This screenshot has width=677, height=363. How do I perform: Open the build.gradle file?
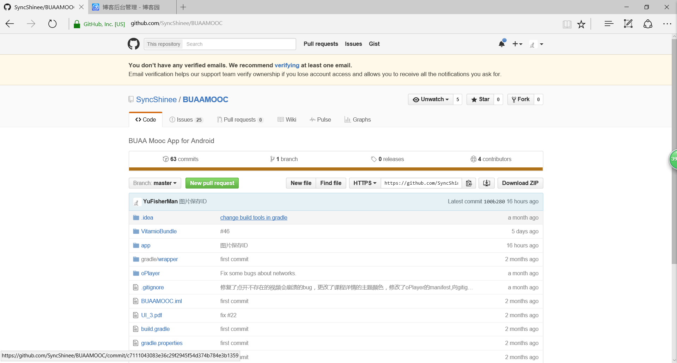pos(155,329)
